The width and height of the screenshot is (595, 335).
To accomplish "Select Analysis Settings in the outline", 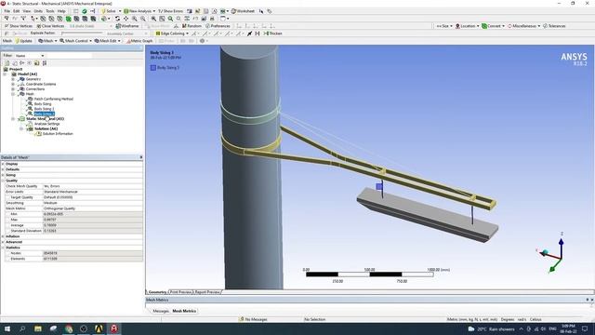I will [x=47, y=124].
